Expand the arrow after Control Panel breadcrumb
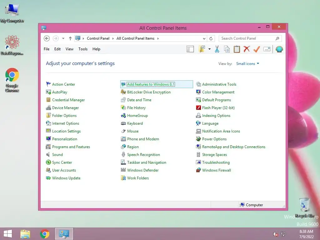The height and width of the screenshot is (240, 320). [x=113, y=38]
